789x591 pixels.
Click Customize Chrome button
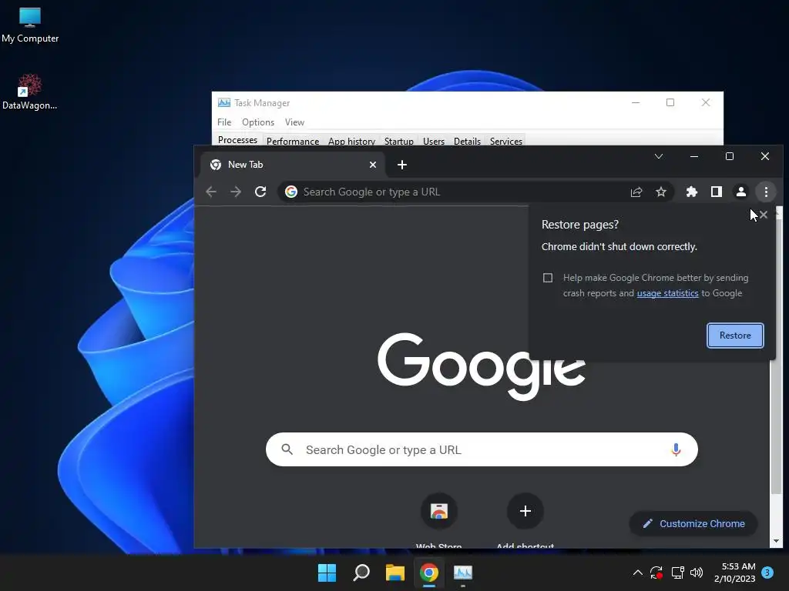[693, 523]
